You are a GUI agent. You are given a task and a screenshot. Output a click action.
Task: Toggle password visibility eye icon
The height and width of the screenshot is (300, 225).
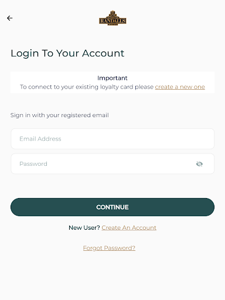[199, 164]
